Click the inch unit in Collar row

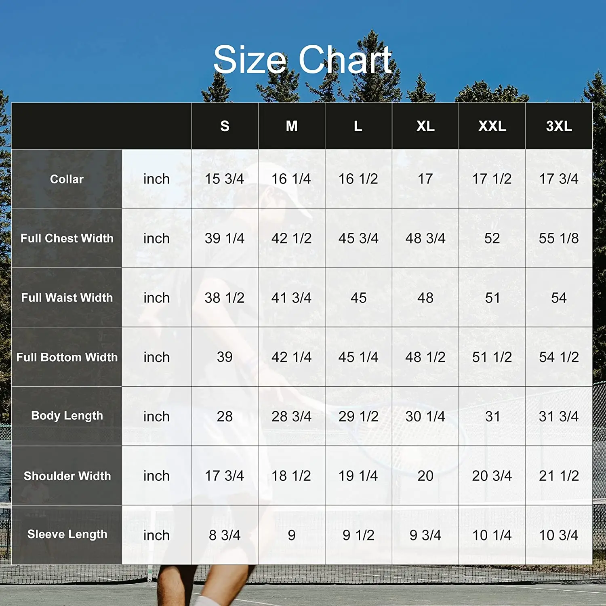[156, 179]
